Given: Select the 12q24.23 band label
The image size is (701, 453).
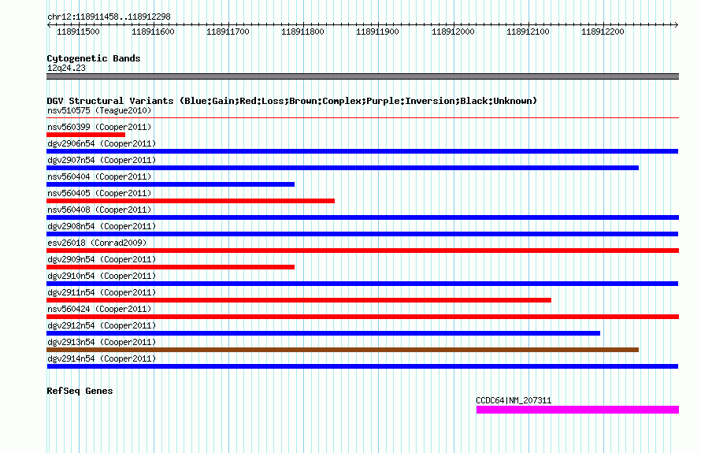Looking at the screenshot, I should (x=66, y=68).
